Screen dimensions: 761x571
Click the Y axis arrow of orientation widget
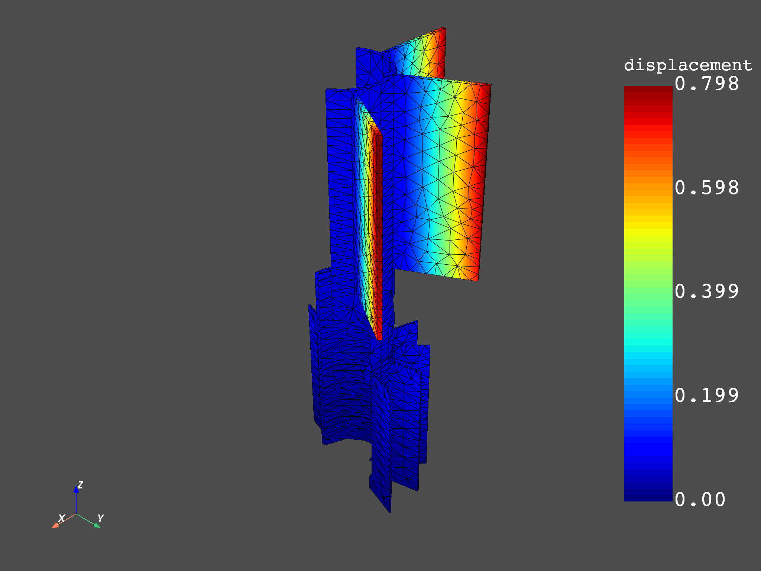pyautogui.click(x=96, y=525)
